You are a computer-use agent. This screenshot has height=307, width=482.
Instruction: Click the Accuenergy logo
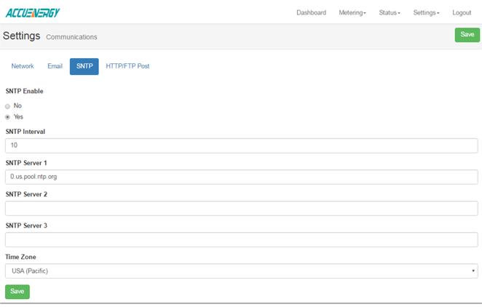coord(31,12)
